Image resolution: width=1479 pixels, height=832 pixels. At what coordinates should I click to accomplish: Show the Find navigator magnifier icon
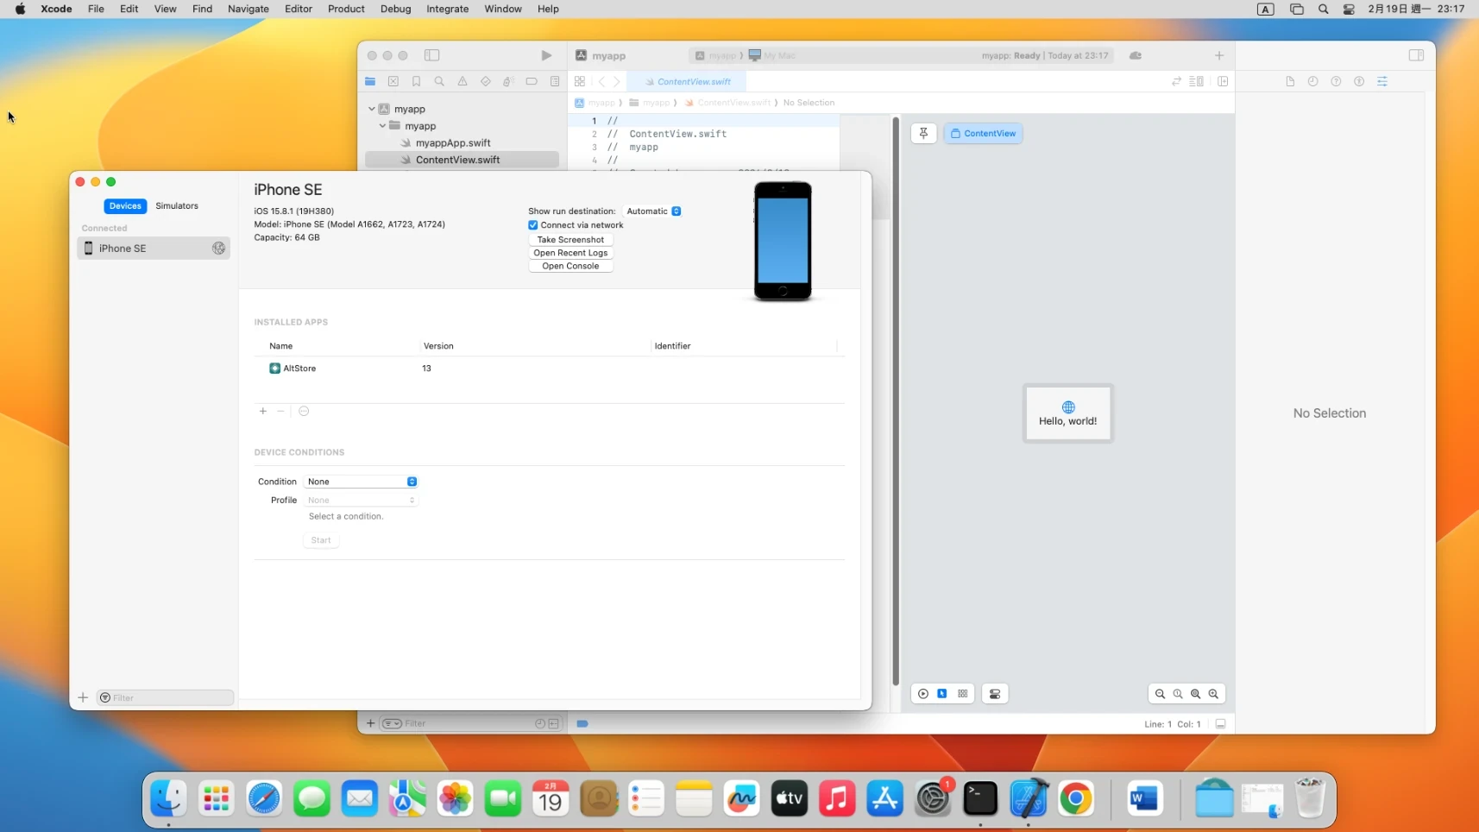pyautogui.click(x=439, y=81)
